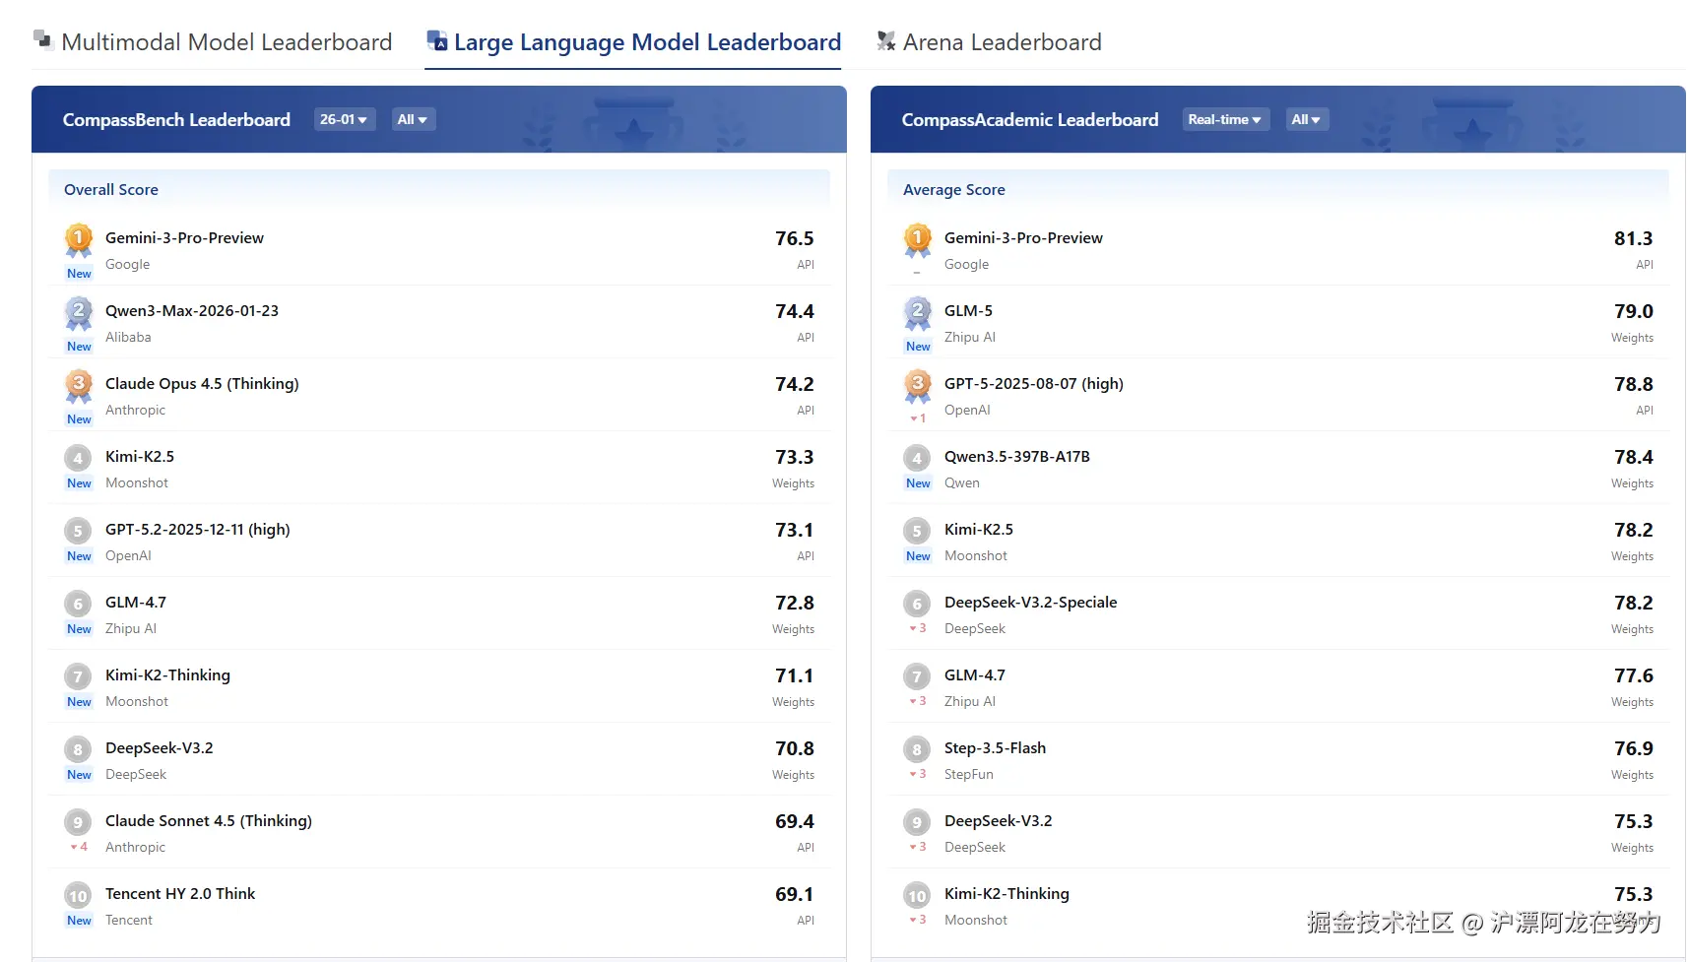Click the bronze medal beside Claude Opus 4.5 (Thinking)
1688x962 pixels.
click(x=79, y=385)
